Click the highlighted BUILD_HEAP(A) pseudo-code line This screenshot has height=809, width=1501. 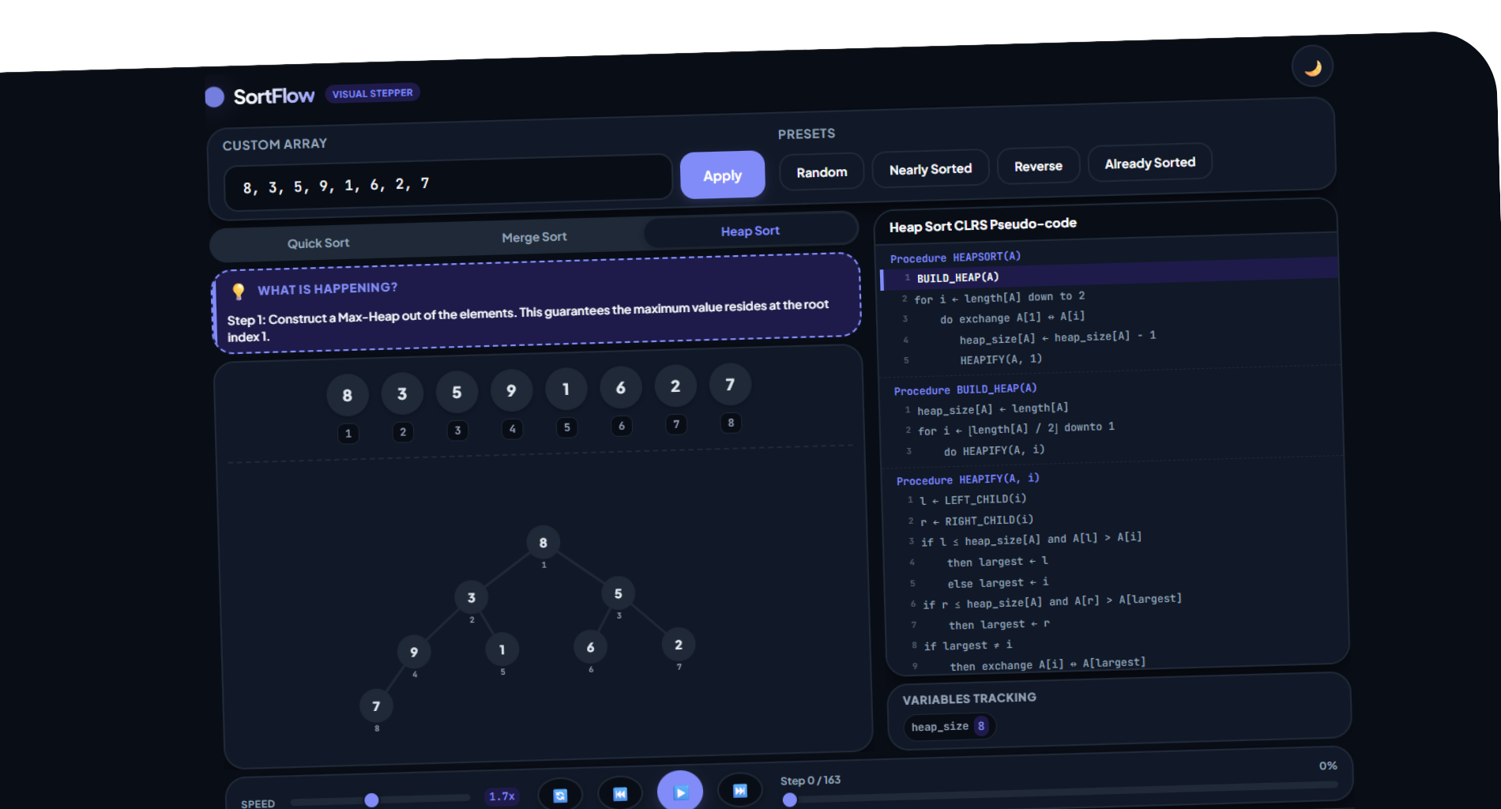pyautogui.click(x=1109, y=273)
